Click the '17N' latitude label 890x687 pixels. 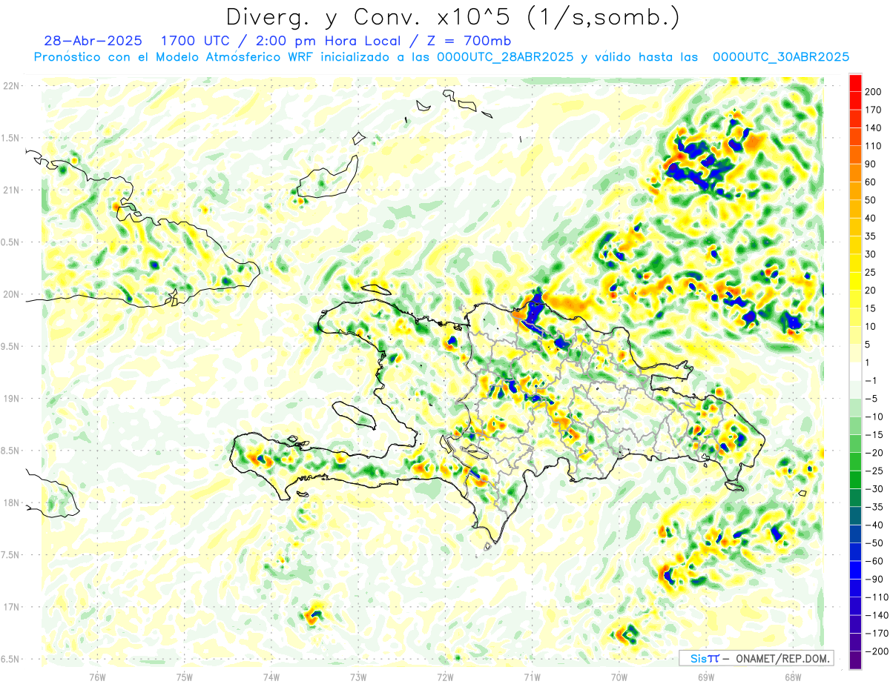tap(10, 607)
